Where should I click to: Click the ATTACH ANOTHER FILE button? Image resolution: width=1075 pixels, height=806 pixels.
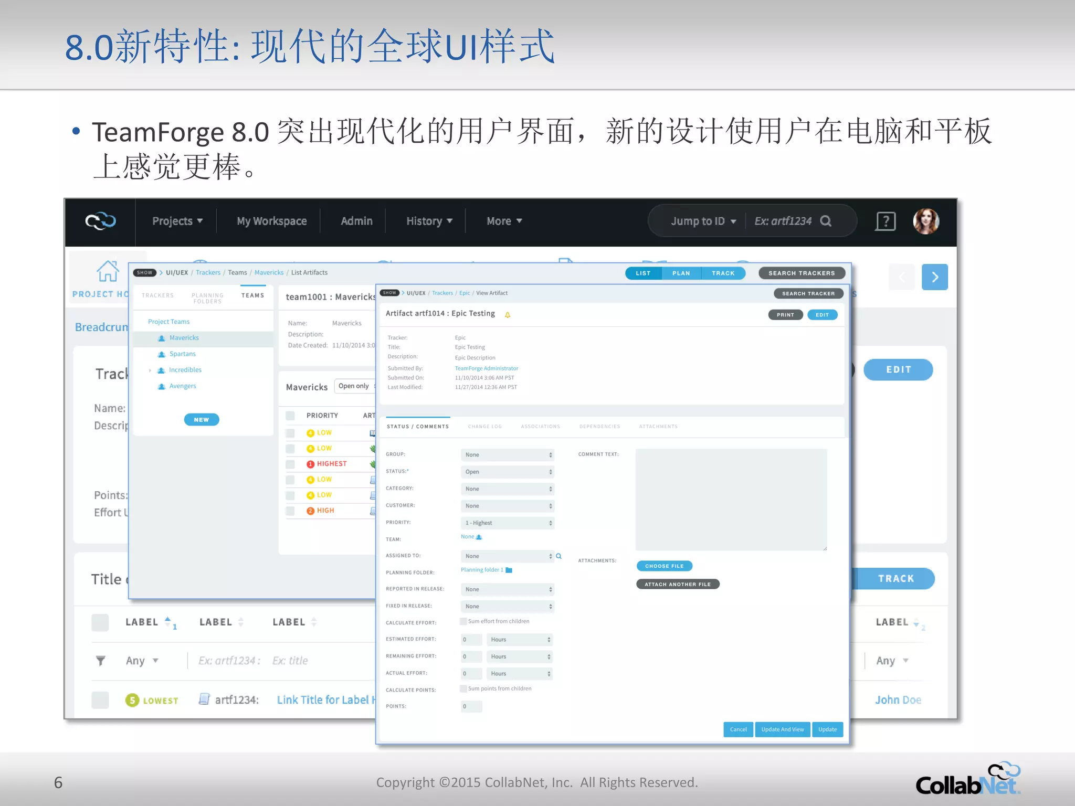click(678, 584)
